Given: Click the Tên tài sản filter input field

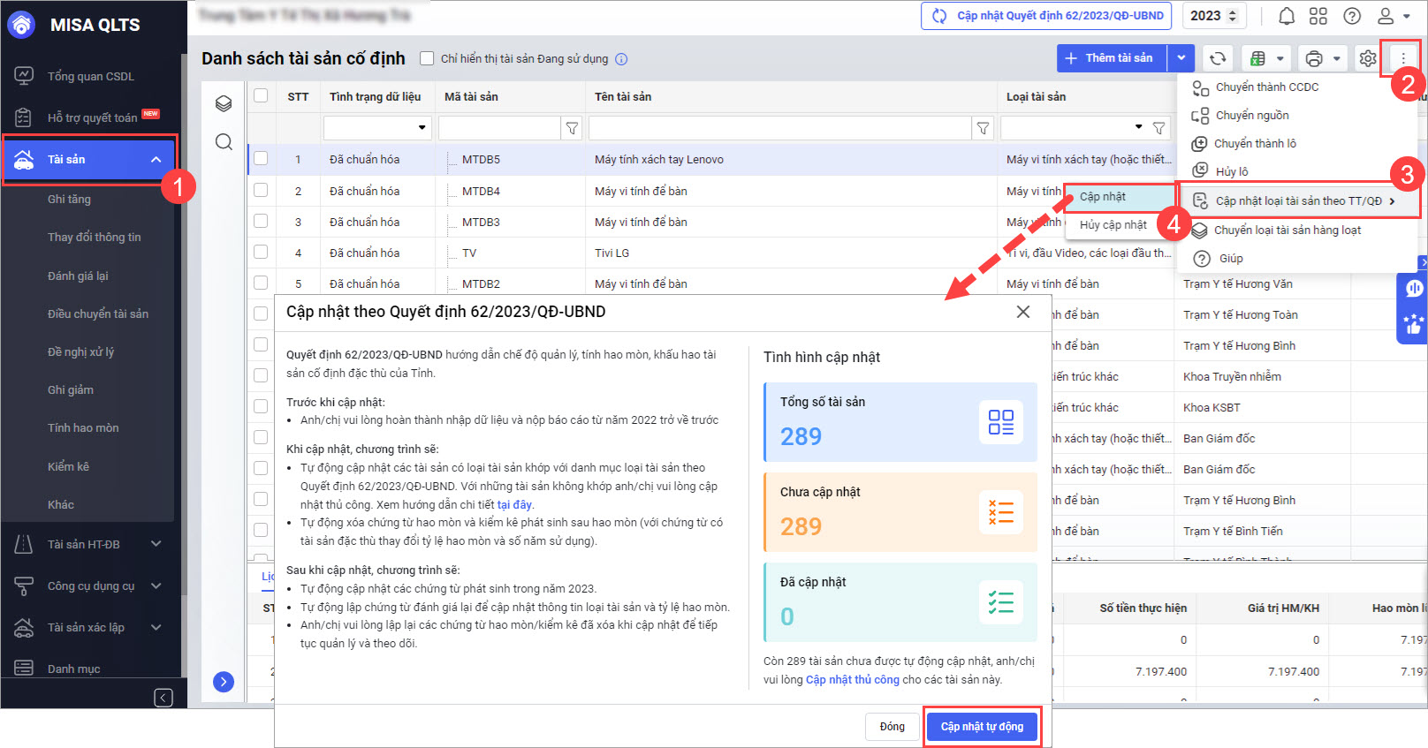Looking at the screenshot, I should 779,128.
